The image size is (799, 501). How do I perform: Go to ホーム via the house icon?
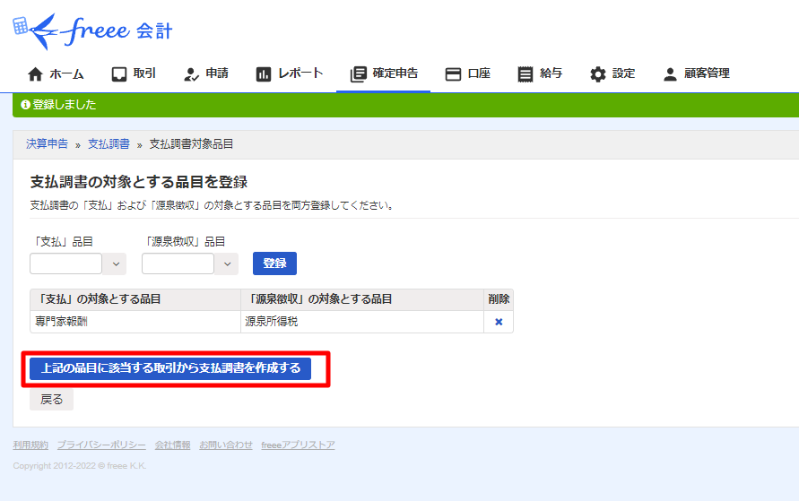point(36,74)
